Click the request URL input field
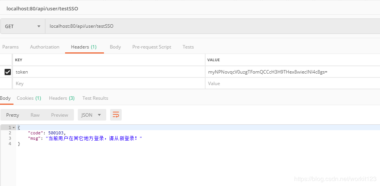The width and height of the screenshot is (380, 186). click(212, 27)
